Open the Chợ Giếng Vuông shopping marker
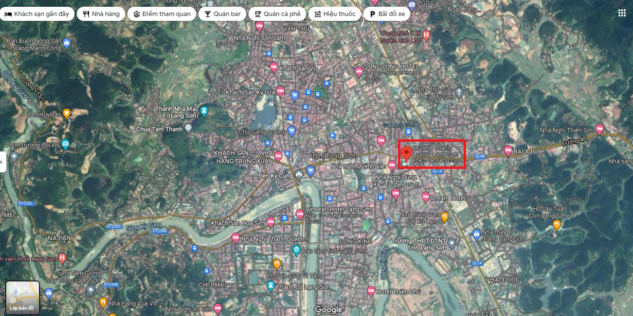This screenshot has height=316, width=633. [292, 131]
